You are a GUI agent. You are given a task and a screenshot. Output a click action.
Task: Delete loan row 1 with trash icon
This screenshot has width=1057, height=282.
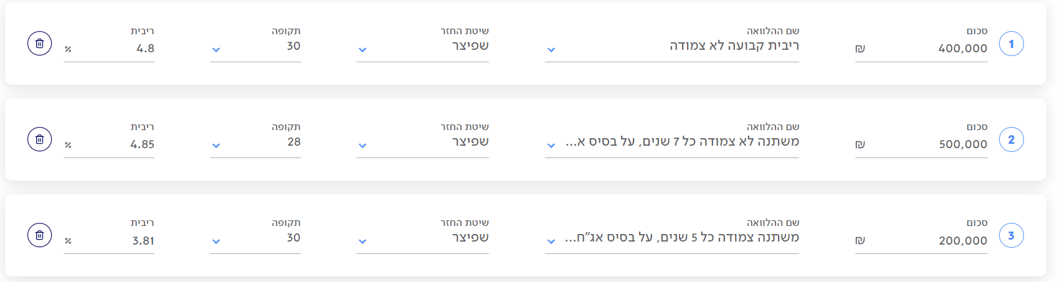39,44
